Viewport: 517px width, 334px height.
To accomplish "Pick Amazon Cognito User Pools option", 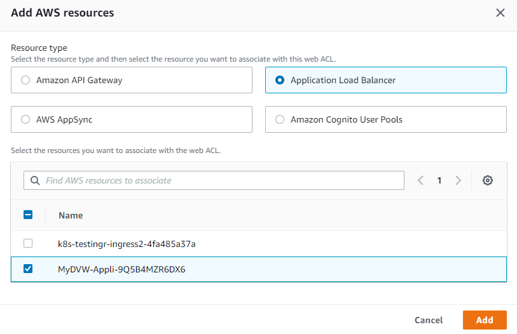I will pyautogui.click(x=280, y=119).
